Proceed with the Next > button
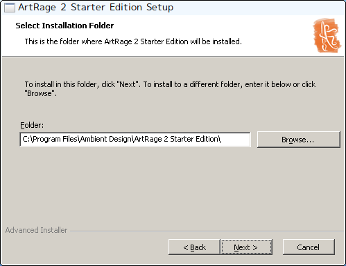This screenshot has height=266, width=346. click(246, 247)
